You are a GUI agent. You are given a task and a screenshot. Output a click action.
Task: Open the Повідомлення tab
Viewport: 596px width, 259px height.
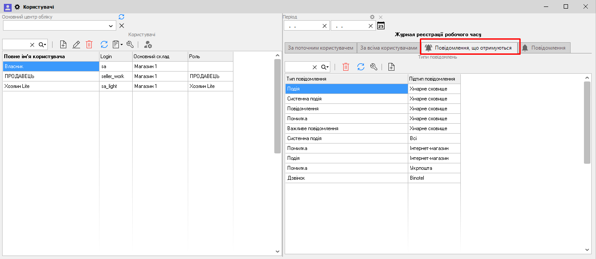(x=544, y=48)
